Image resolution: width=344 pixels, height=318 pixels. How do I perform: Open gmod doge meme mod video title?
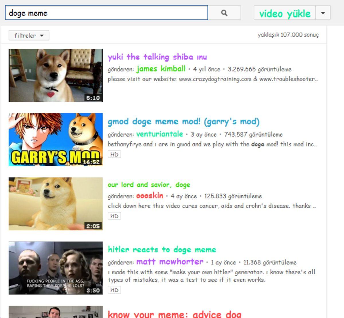[183, 122]
